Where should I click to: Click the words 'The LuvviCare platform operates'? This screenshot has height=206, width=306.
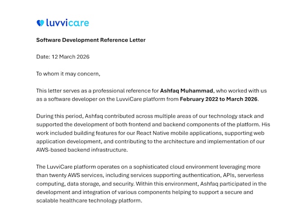78,167
